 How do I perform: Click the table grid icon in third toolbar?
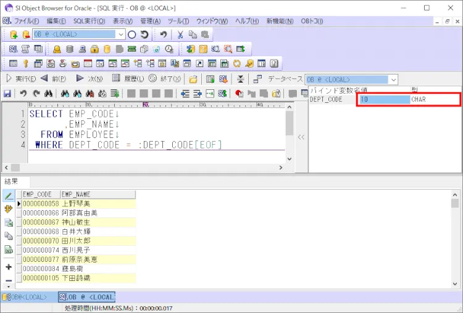point(14,63)
